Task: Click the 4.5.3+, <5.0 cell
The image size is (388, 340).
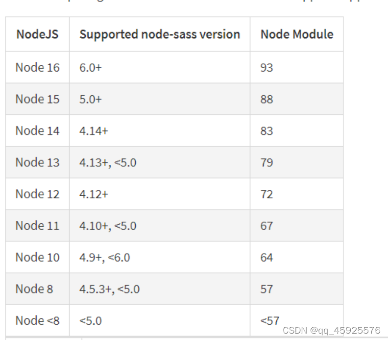Action: click(110, 289)
